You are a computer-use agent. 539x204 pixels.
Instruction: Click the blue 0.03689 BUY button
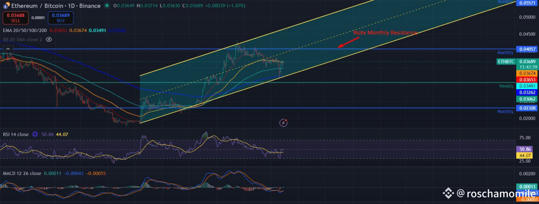pos(61,18)
